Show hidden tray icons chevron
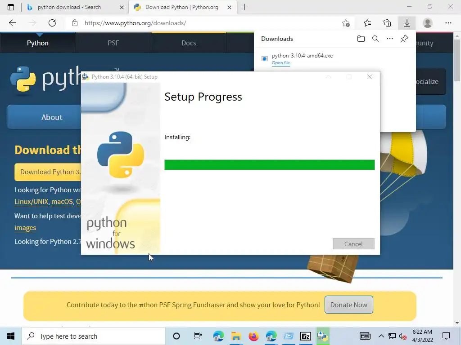Image resolution: width=461 pixels, height=345 pixels. tap(381, 336)
